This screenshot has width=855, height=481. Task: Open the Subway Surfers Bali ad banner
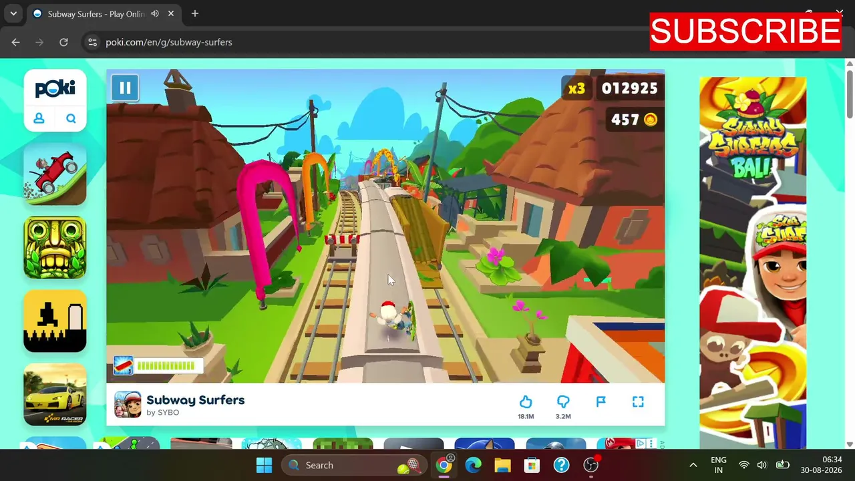(x=753, y=263)
